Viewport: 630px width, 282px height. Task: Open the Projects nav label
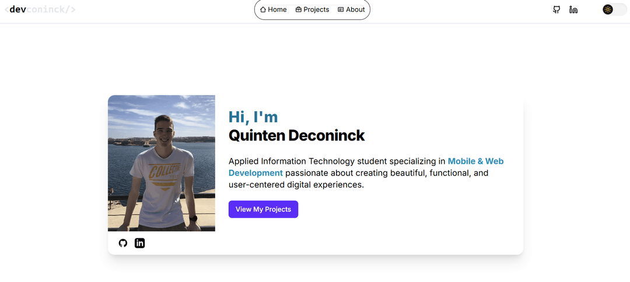(316, 9)
